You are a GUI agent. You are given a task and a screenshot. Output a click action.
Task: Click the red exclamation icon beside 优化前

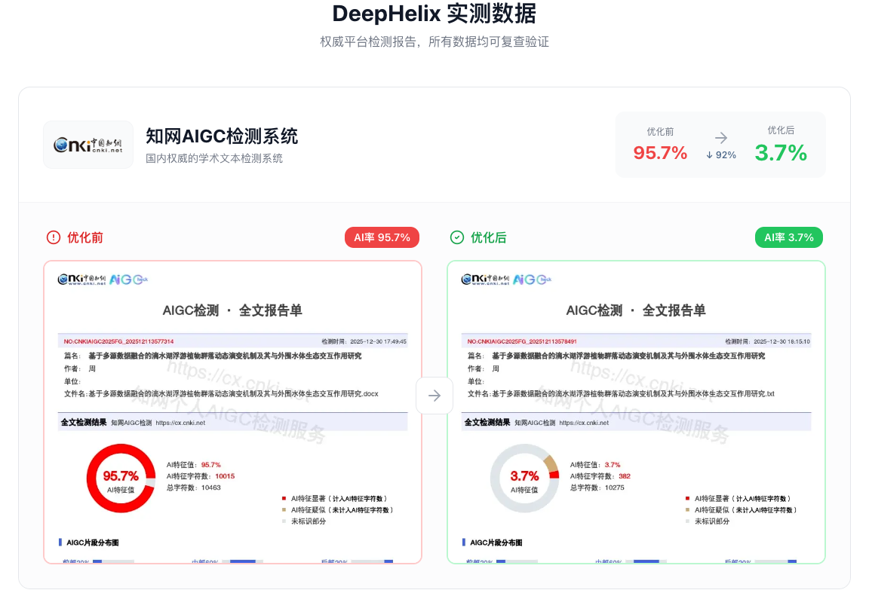click(53, 237)
